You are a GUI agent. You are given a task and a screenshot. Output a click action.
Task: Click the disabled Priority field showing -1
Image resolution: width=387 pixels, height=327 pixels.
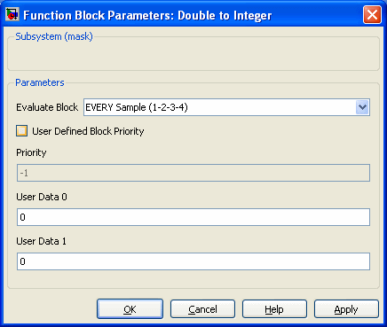pyautogui.click(x=193, y=173)
